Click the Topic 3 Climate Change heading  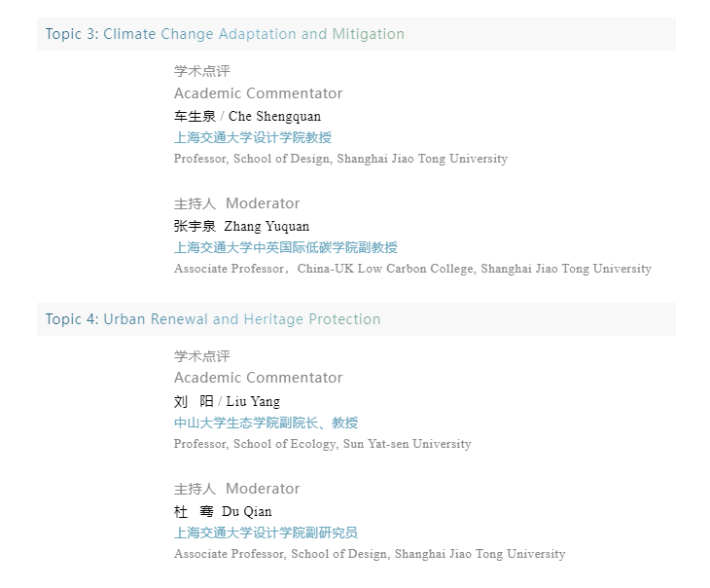(x=225, y=34)
